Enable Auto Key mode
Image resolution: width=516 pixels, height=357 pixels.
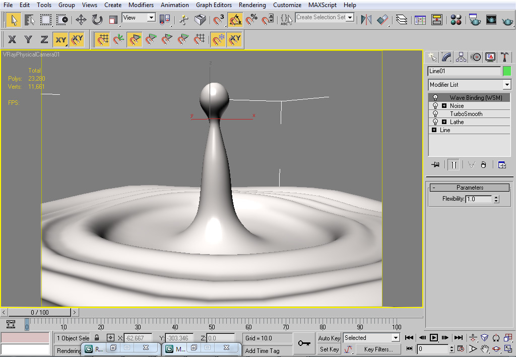pyautogui.click(x=328, y=338)
